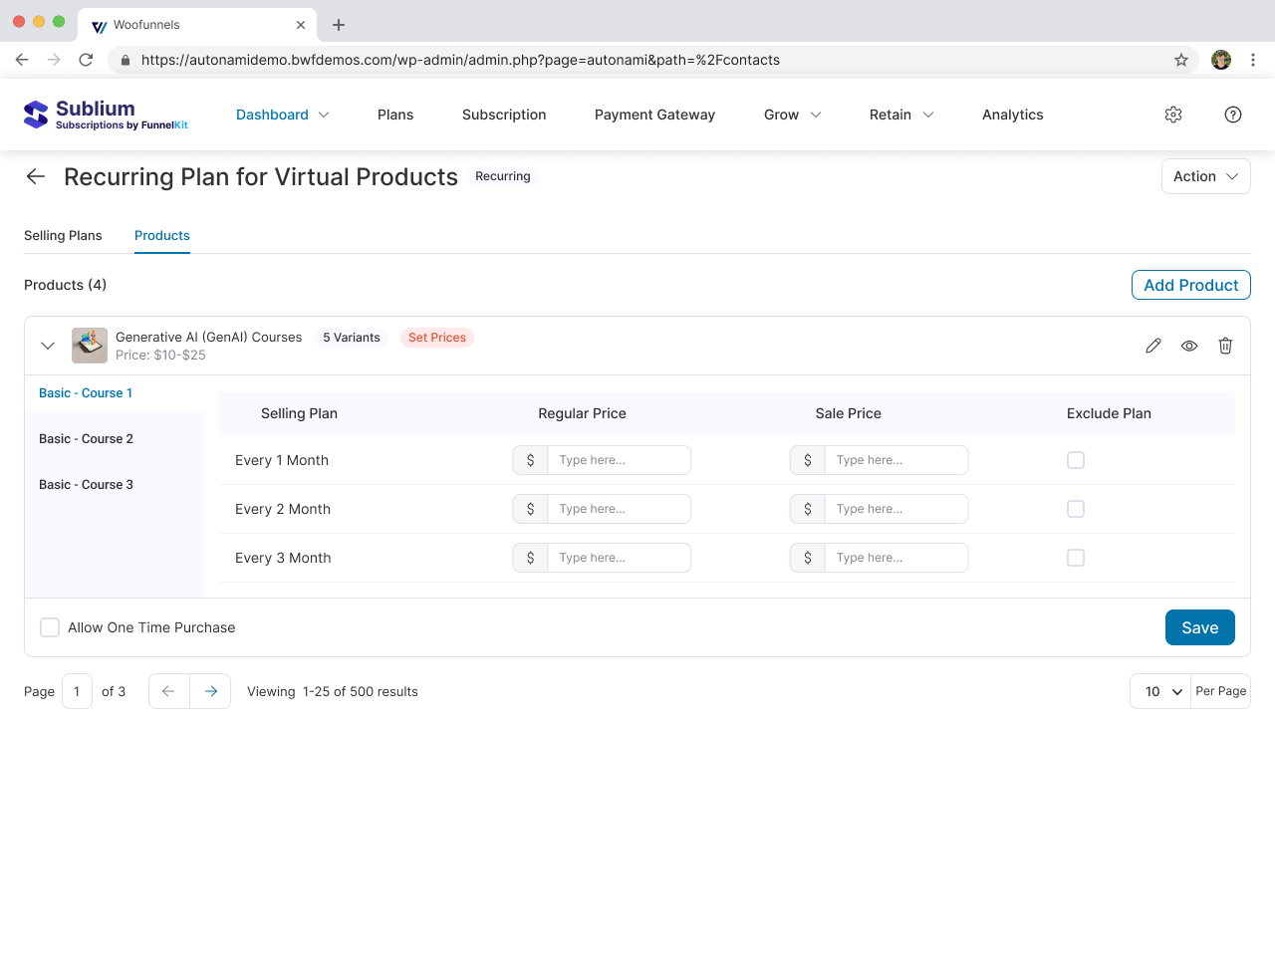Click the pencil edit product icon
Screen dimensions: 1275x969
[x=1153, y=346]
